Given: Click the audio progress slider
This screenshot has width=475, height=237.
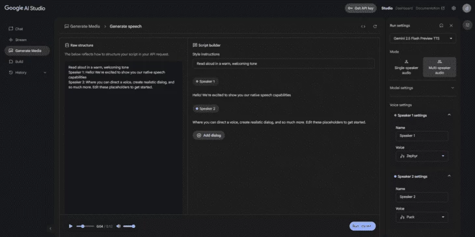Looking at the screenshot, I should [85, 226].
